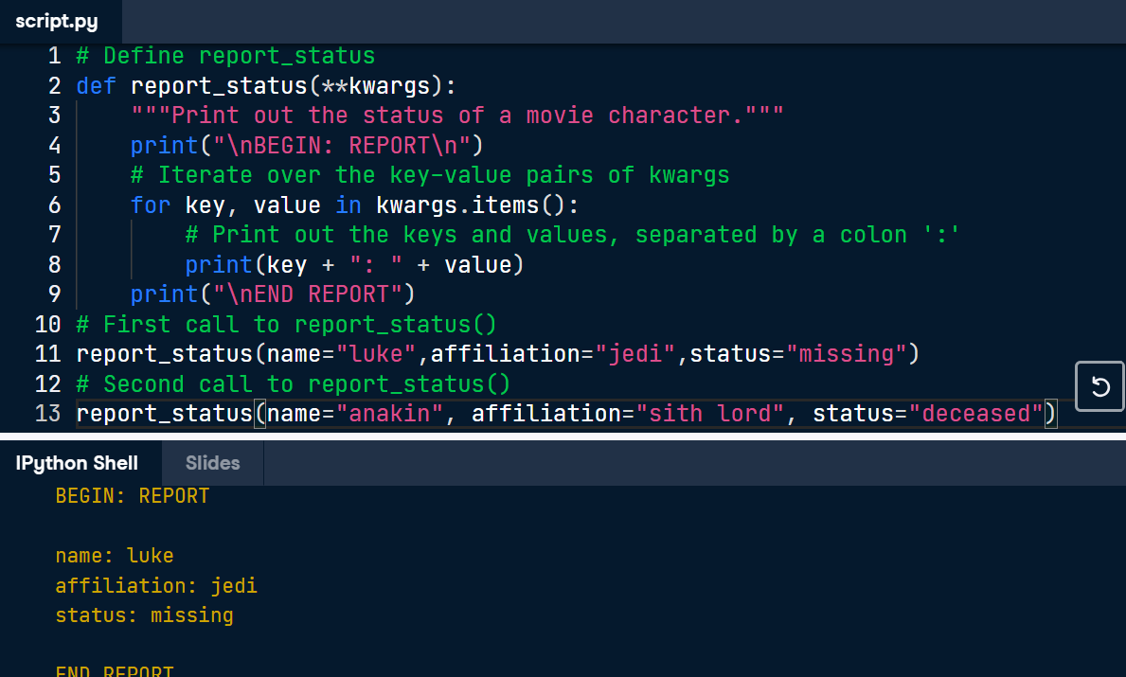1126x677 pixels.
Task: Click the report_status call with name="luke"
Action: pos(497,354)
